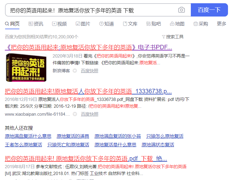Click snippet date 2016年12月19日
The image size is (233, 180).
point(21,99)
